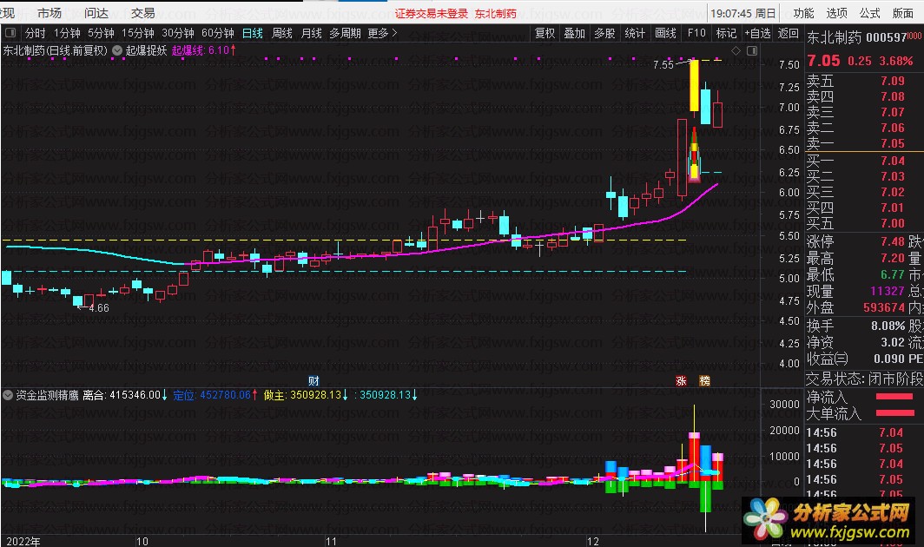Image resolution: width=924 pixels, height=547 pixels.
Task: Switch to 分时 intraday chart
Action: 35,33
